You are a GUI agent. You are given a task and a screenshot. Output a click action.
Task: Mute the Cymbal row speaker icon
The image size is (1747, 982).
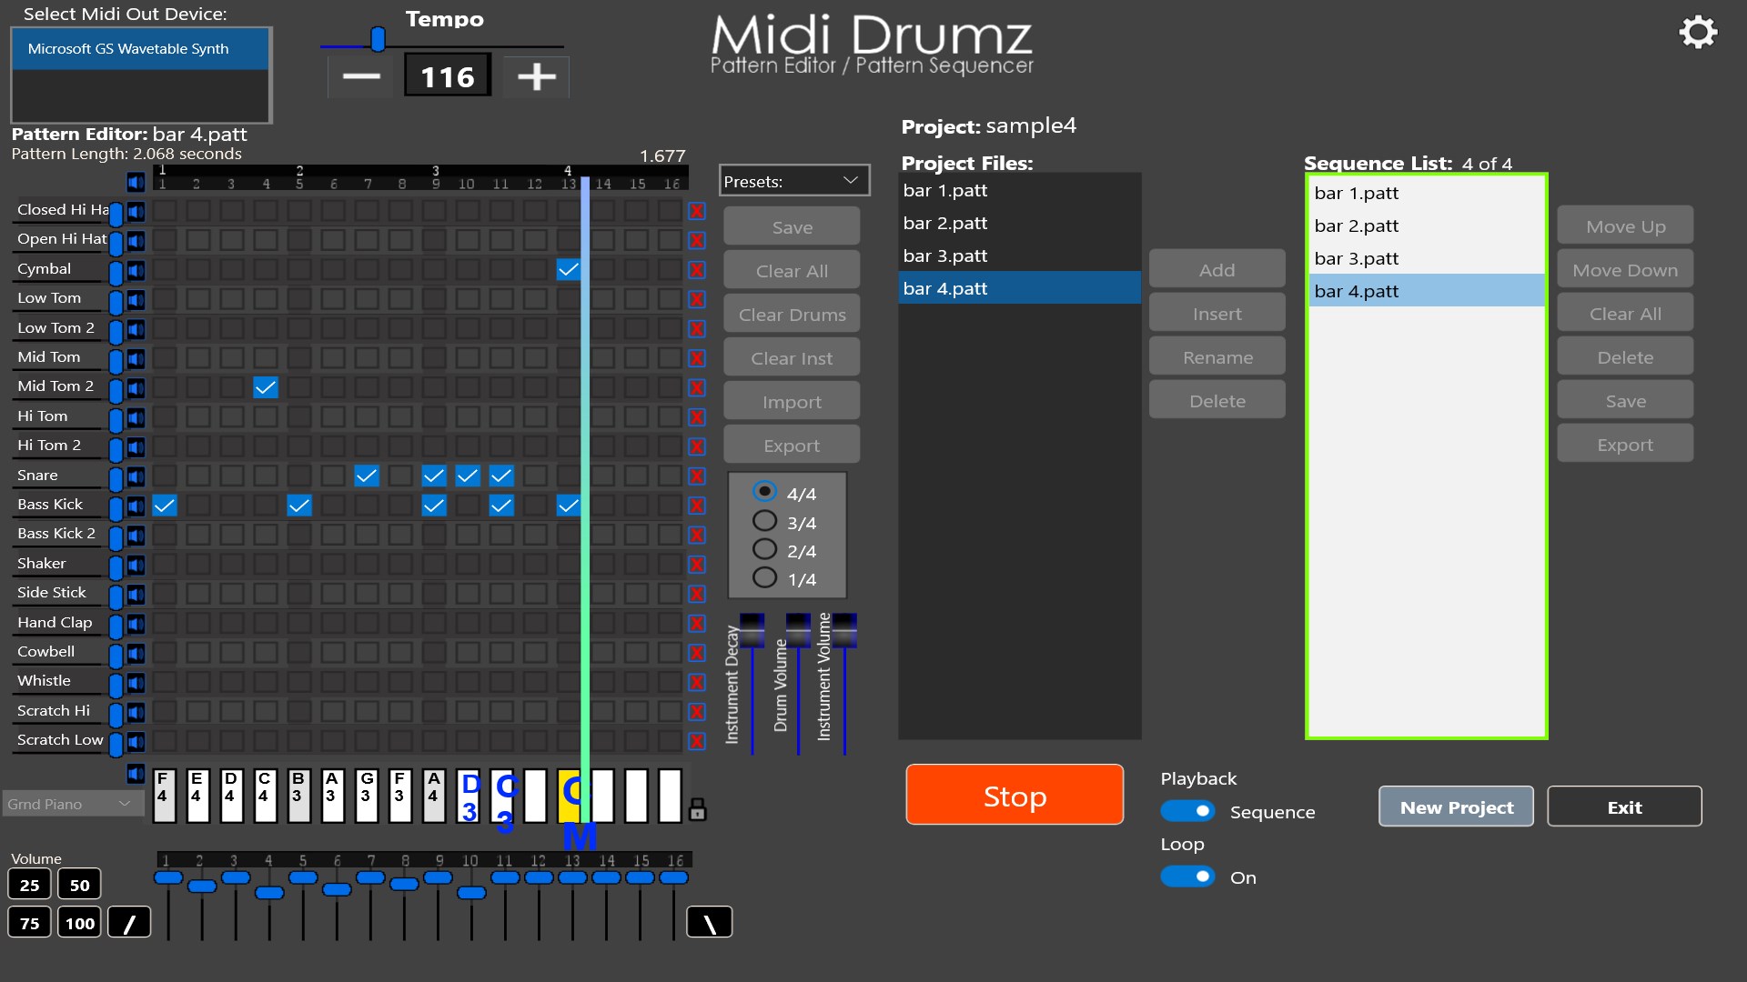(136, 269)
